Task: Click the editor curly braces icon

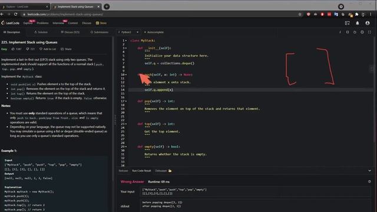Action: (348, 32)
